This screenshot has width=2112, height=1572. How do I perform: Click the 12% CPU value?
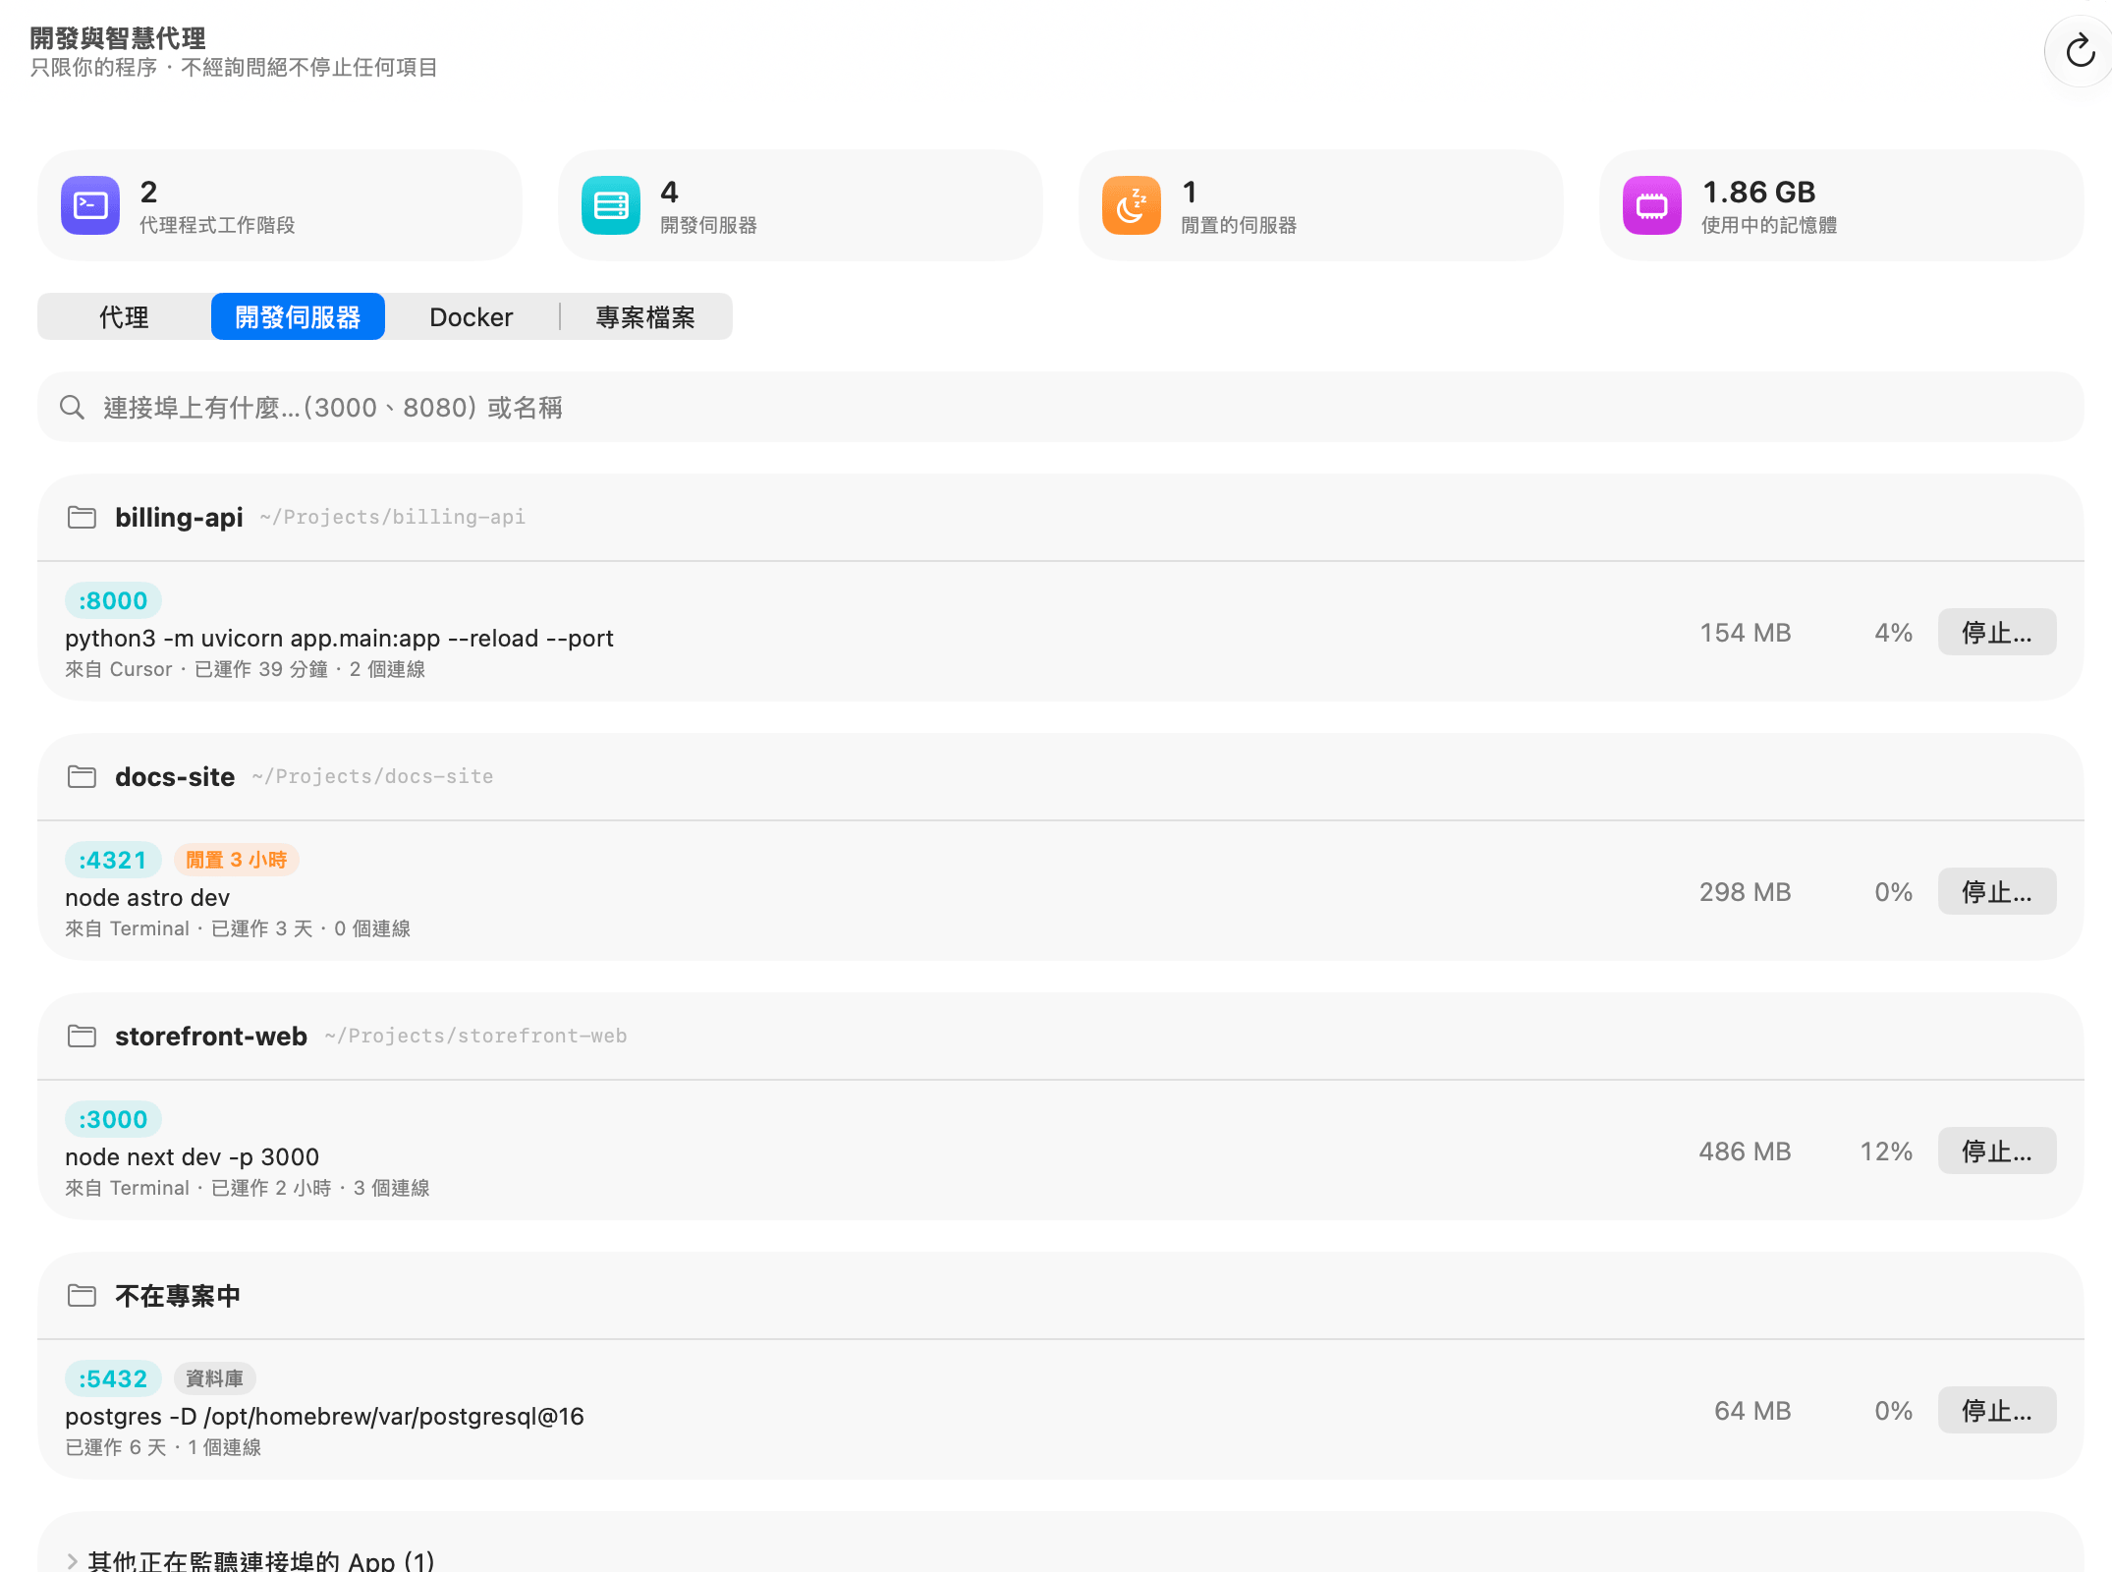[1886, 1151]
